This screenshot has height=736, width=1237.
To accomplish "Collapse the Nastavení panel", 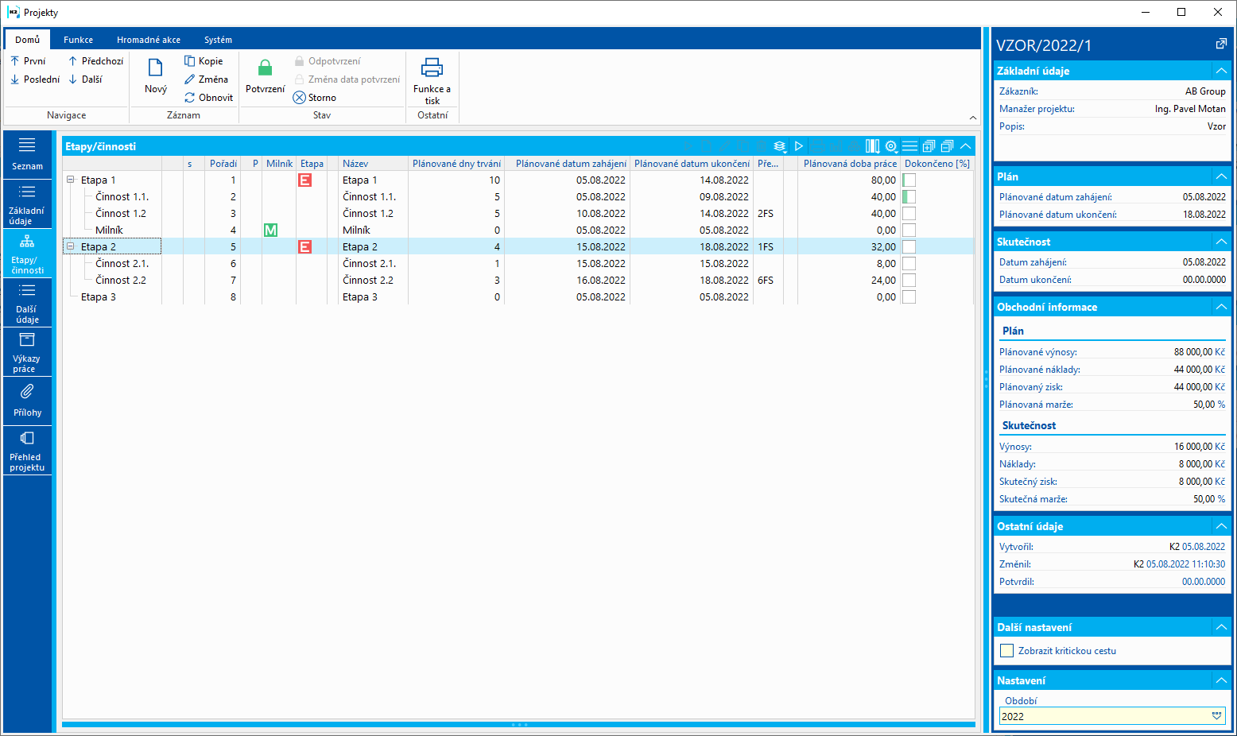I will [1221, 680].
